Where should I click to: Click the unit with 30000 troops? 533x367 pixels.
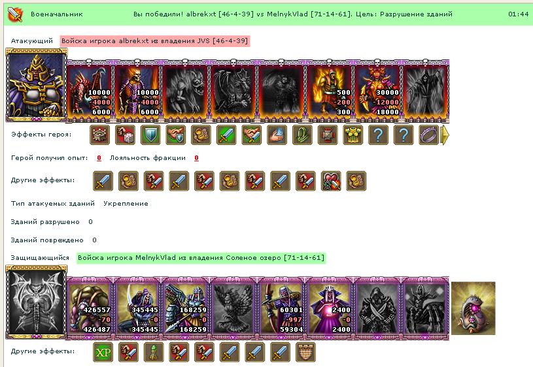[377, 90]
